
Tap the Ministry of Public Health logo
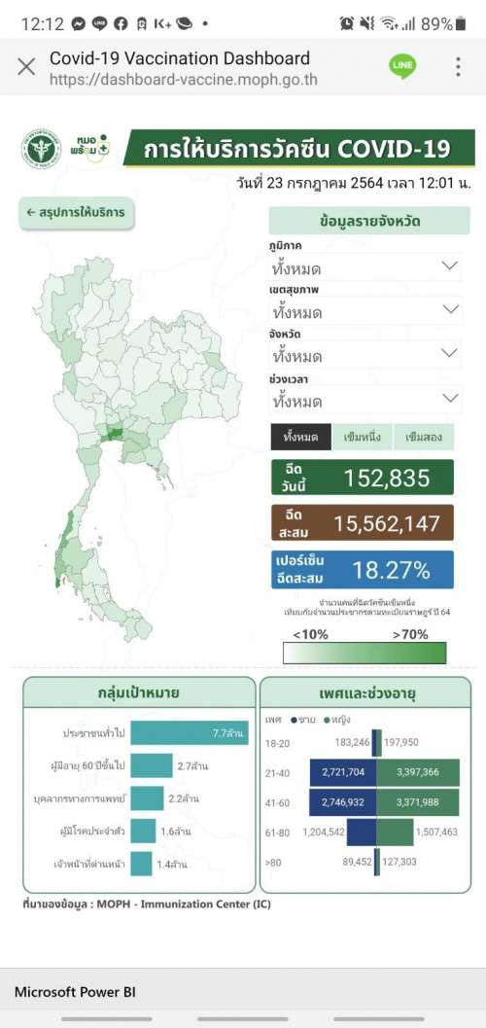(41, 148)
